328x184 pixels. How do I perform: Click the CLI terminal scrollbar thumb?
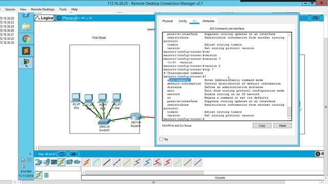pos(289,111)
